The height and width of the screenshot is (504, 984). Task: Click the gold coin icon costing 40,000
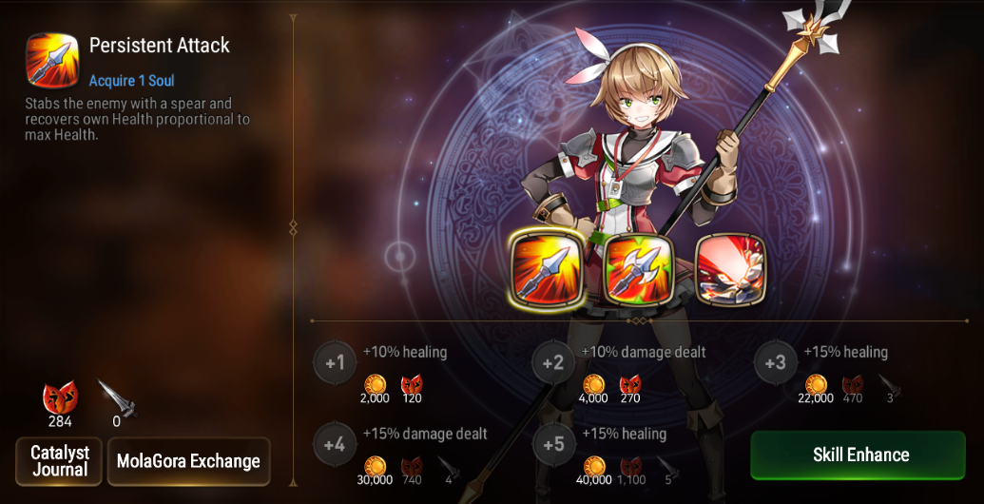pos(594,466)
